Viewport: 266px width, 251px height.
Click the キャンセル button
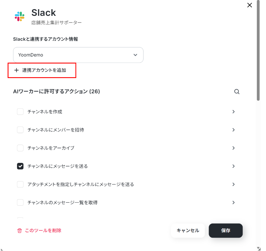click(188, 231)
